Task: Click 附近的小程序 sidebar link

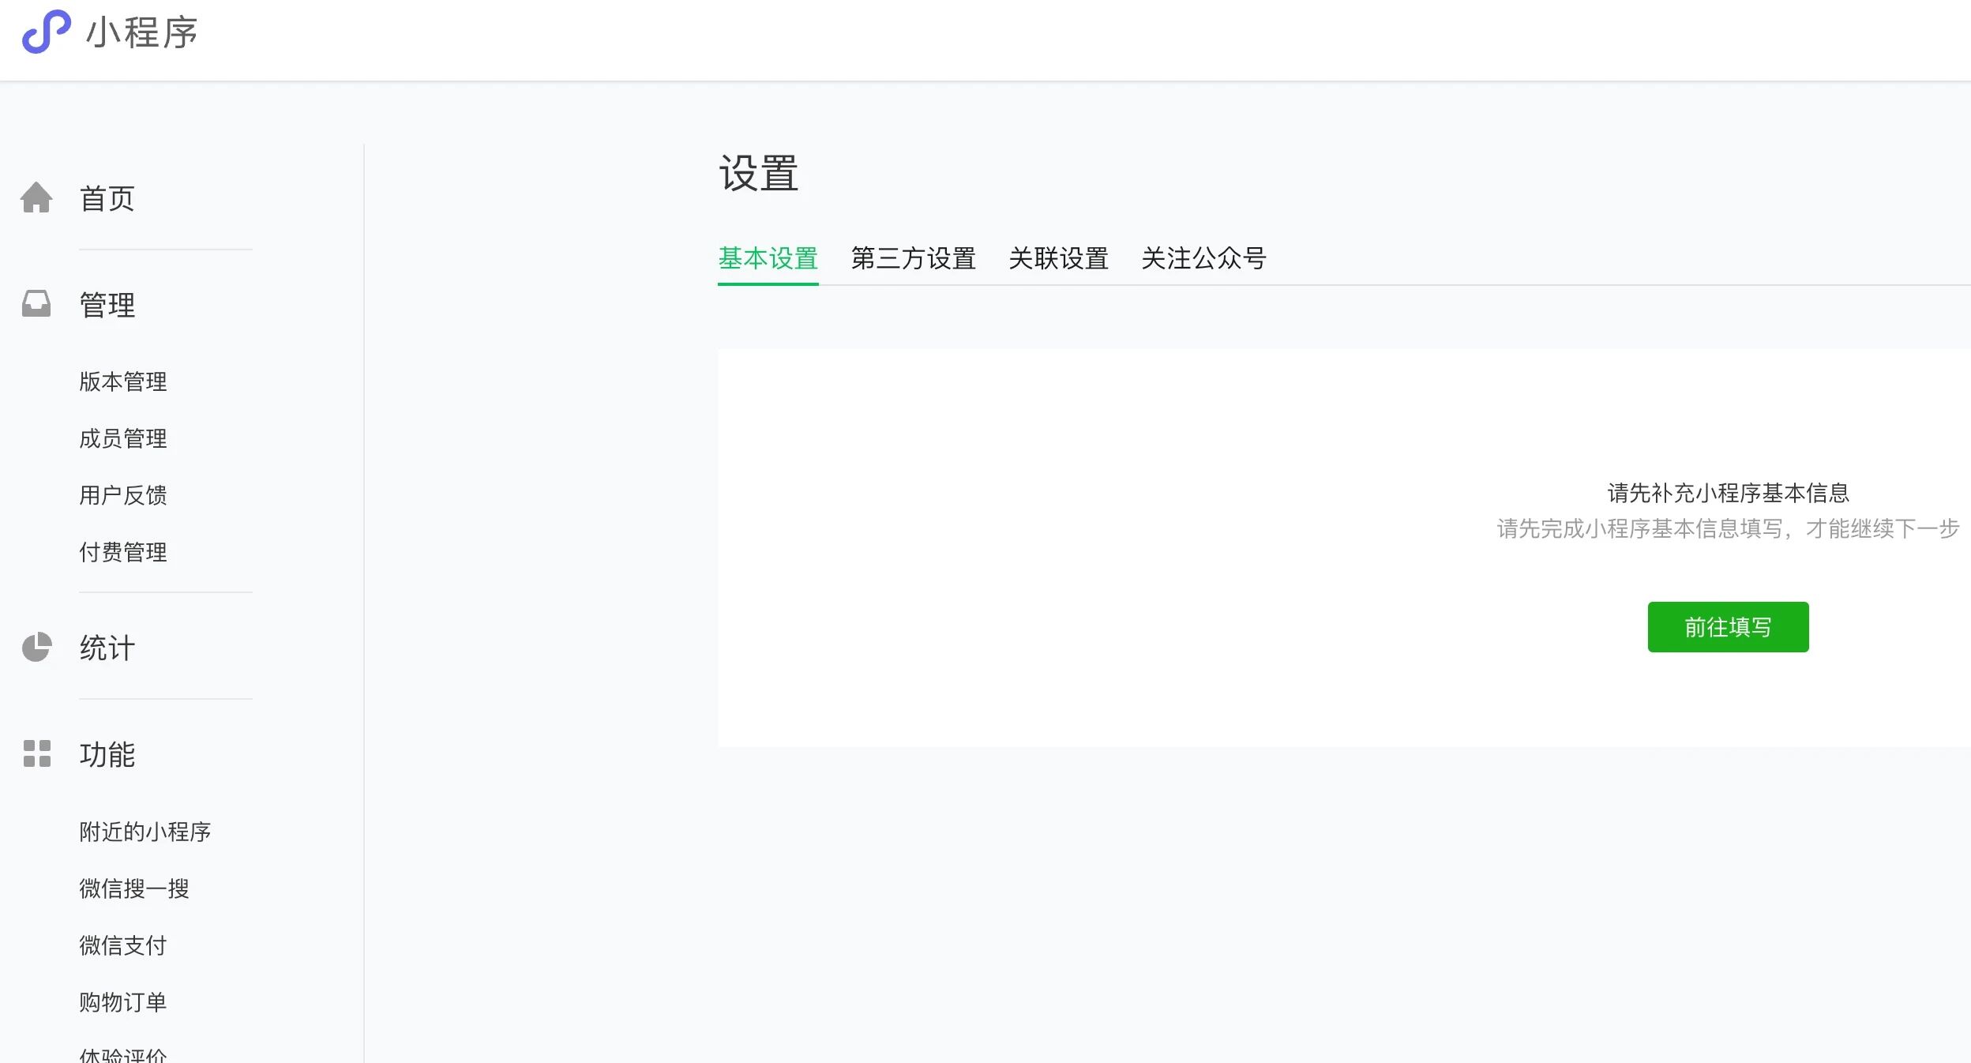Action: pyautogui.click(x=145, y=832)
